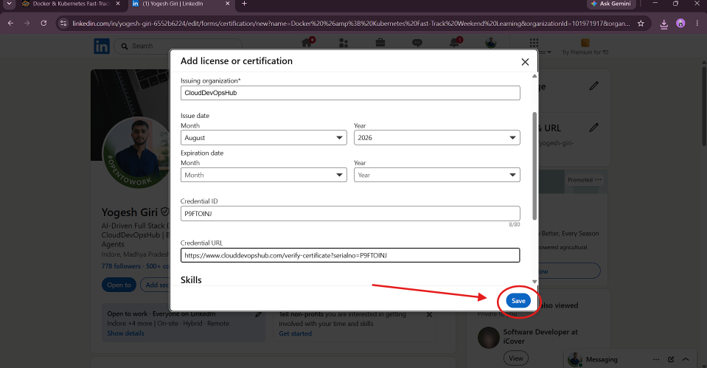Click page scrollbar on the right edge
Viewport: 707px width, 368px height.
(704, 106)
